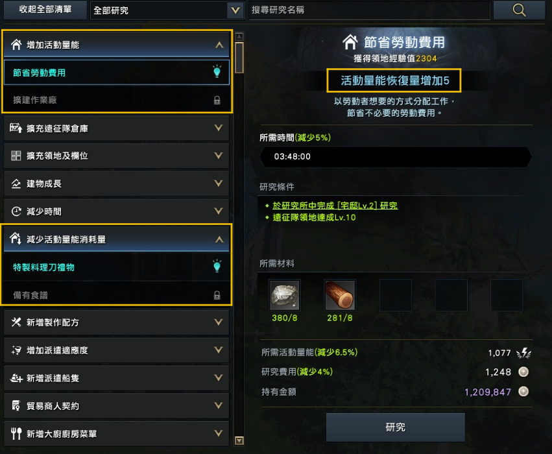The image size is (552, 454).
Task: Click the stone ore material icon
Action: [285, 295]
